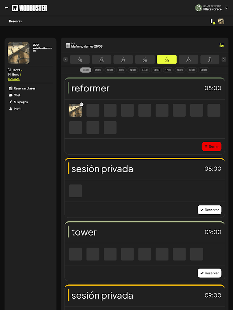233x310 pixels.
Task: Click the WodBuster logo
Action: coord(30,8)
